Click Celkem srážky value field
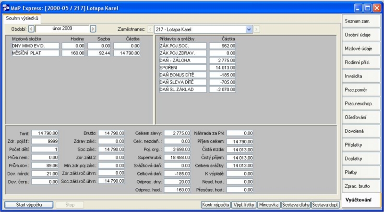The width and height of the screenshot is (384, 212). (240, 166)
